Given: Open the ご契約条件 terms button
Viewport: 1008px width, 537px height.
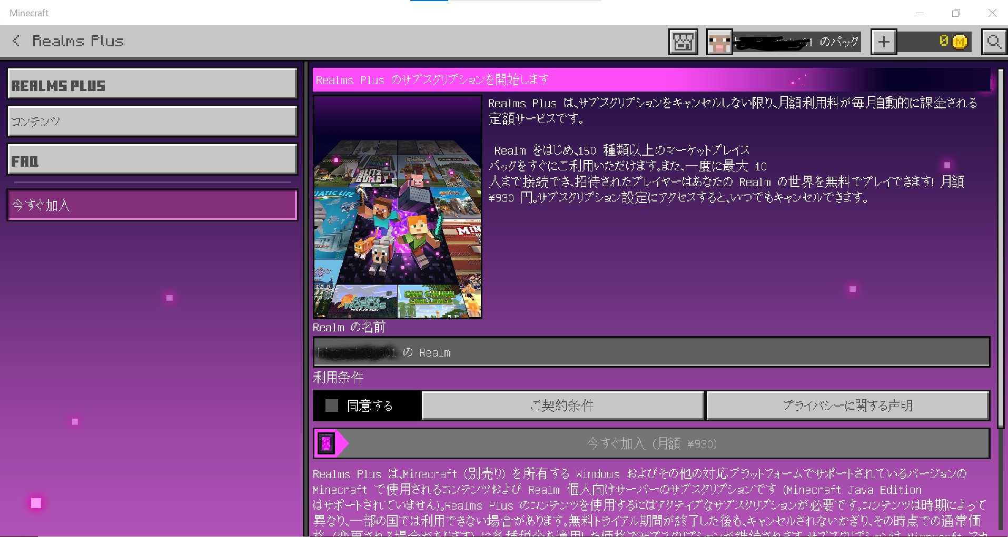Looking at the screenshot, I should pyautogui.click(x=562, y=406).
